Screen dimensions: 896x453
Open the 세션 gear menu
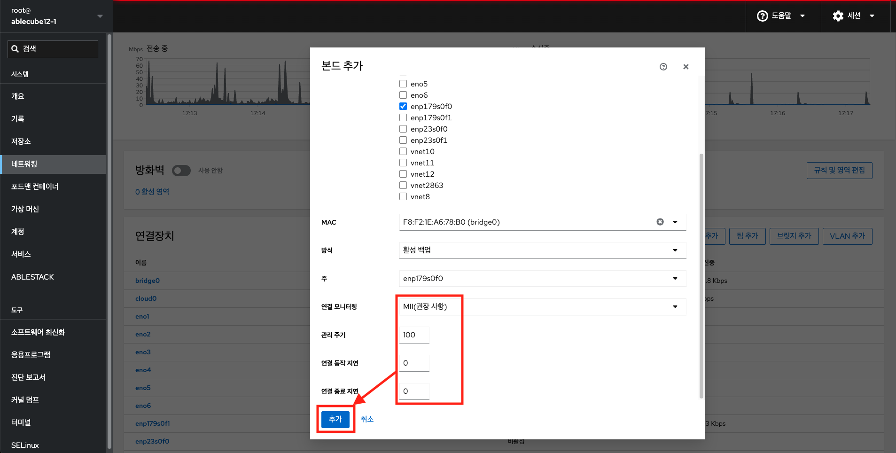(x=853, y=16)
